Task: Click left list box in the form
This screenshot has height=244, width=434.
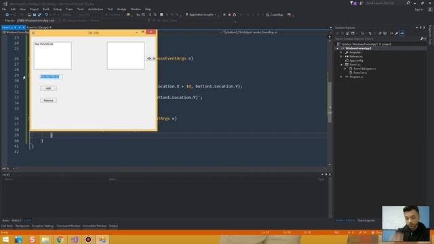Action: [x=53, y=56]
